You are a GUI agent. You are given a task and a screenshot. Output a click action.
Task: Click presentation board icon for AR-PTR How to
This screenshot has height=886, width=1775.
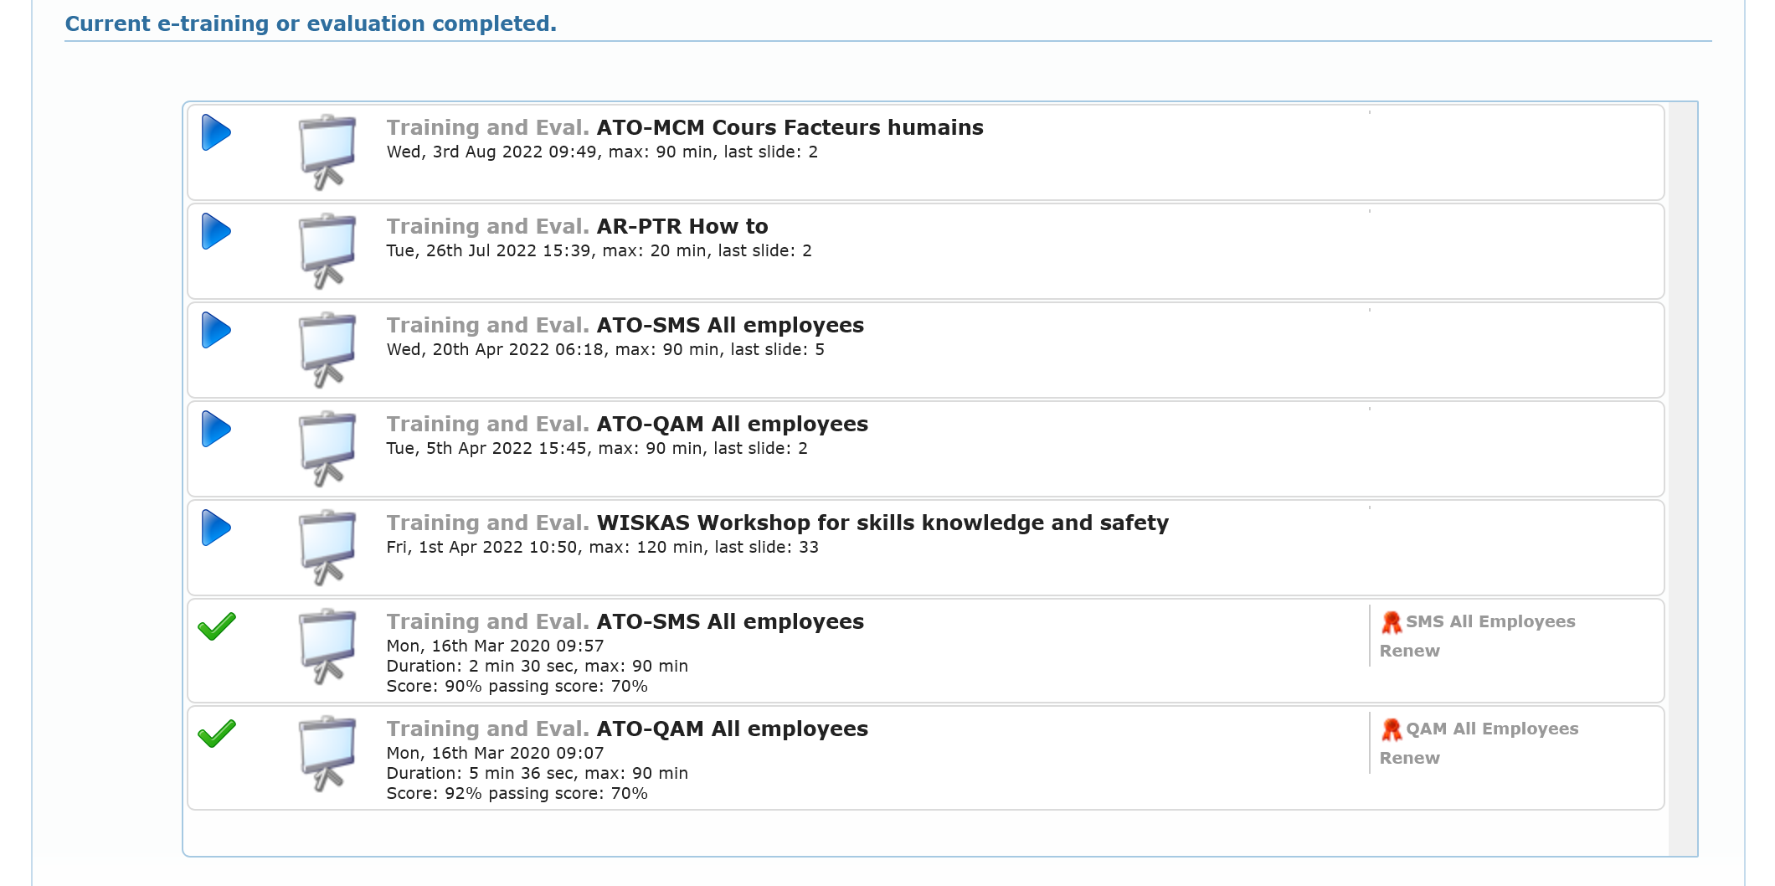(327, 250)
